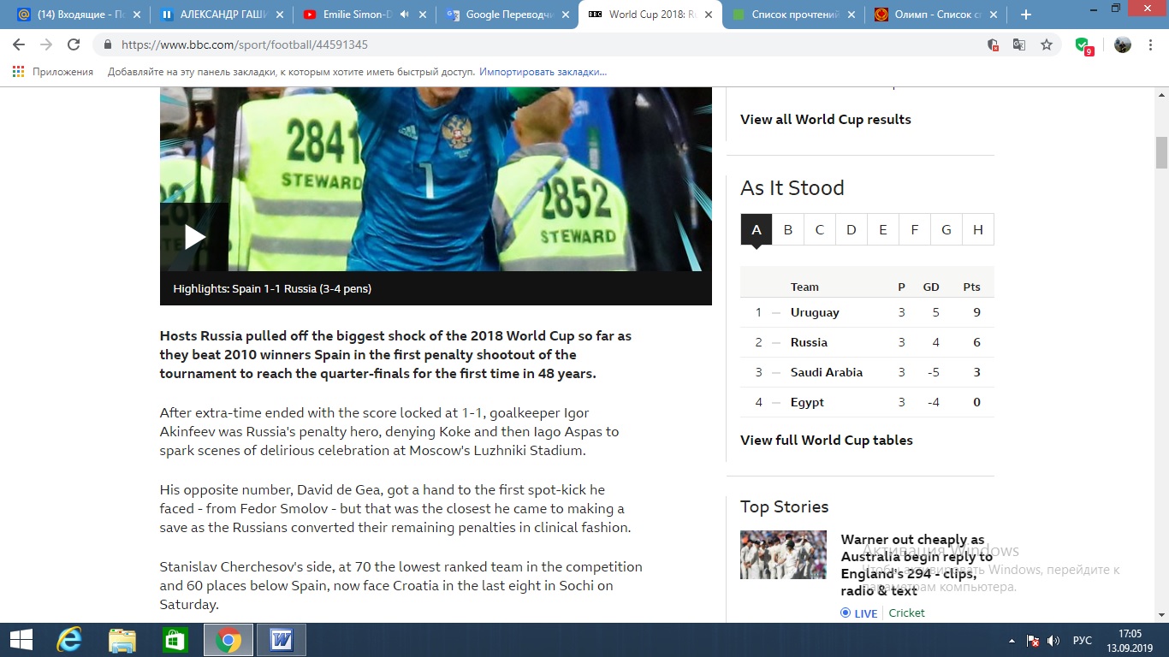Open a new browser tab

tap(1026, 15)
